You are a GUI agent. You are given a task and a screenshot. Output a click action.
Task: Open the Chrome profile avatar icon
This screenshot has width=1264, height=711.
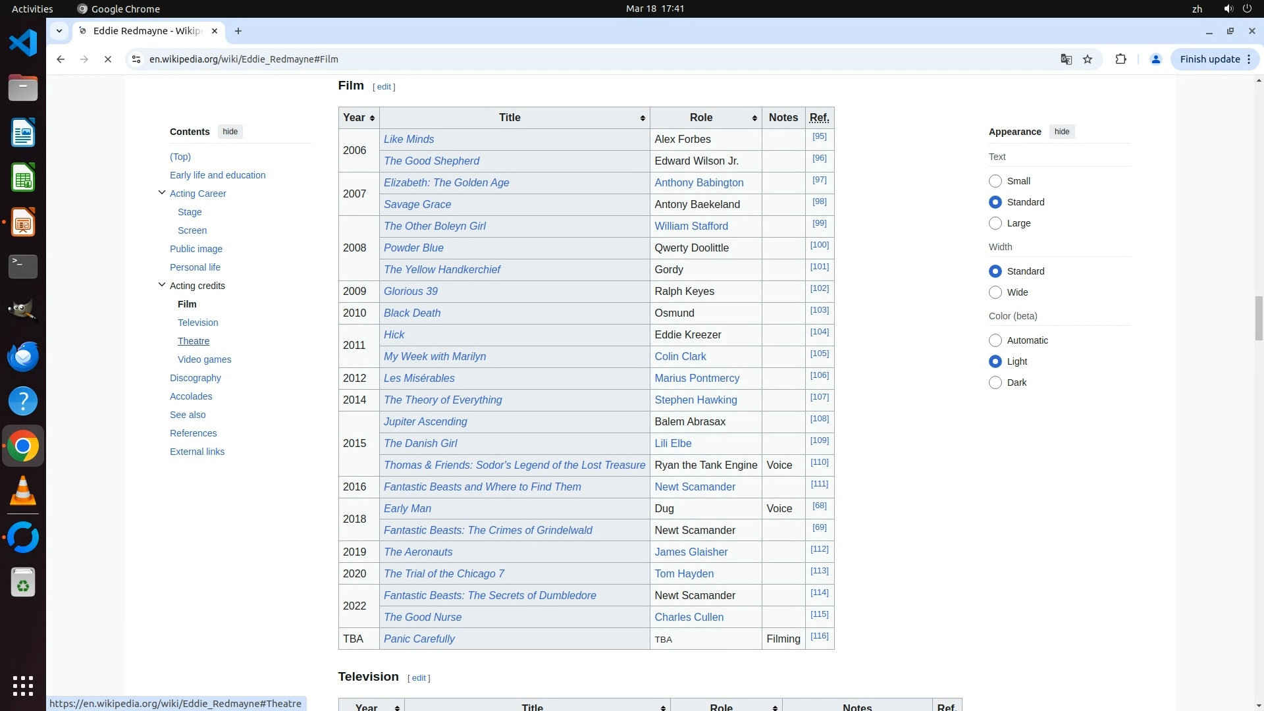coord(1155,59)
